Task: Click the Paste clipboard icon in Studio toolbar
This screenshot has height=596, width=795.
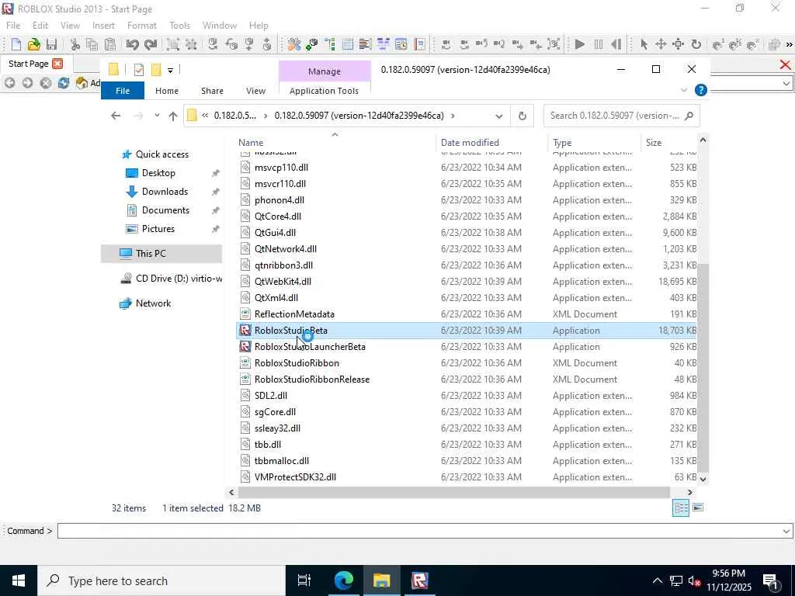Action: click(x=110, y=44)
